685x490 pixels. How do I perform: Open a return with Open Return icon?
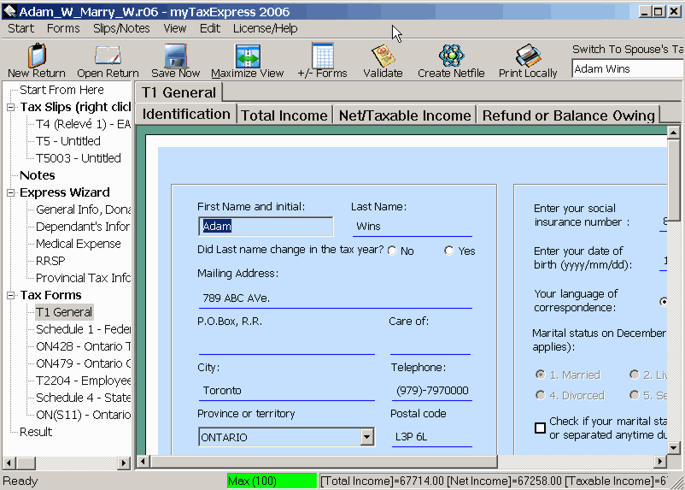coord(108,56)
